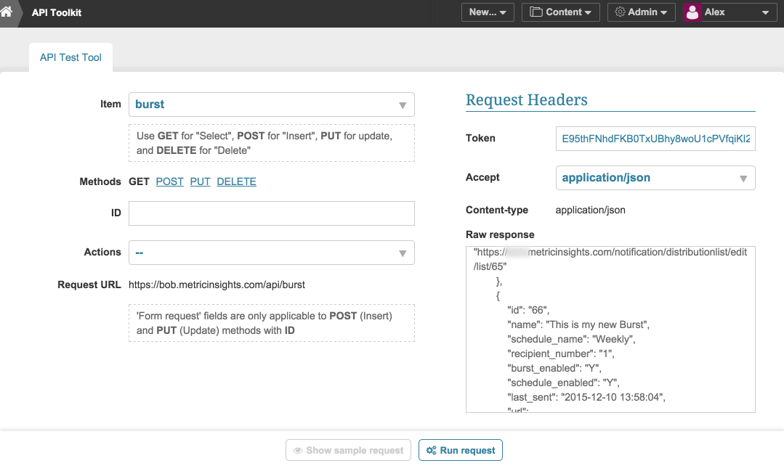
Task: Click the home icon in top bar
Action: point(7,12)
